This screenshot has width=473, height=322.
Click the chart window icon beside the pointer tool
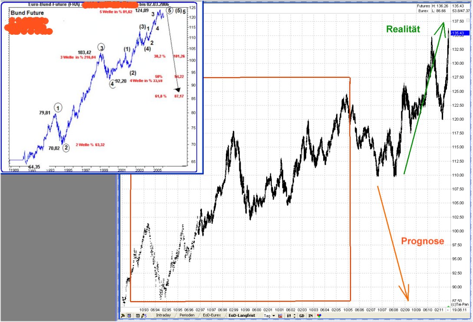coord(129,315)
